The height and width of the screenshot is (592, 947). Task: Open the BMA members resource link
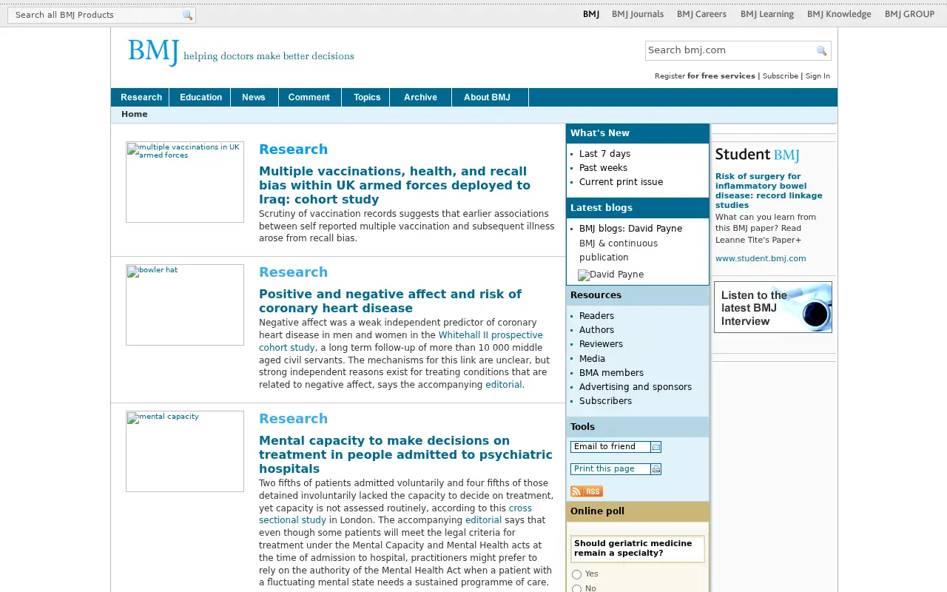tap(611, 373)
